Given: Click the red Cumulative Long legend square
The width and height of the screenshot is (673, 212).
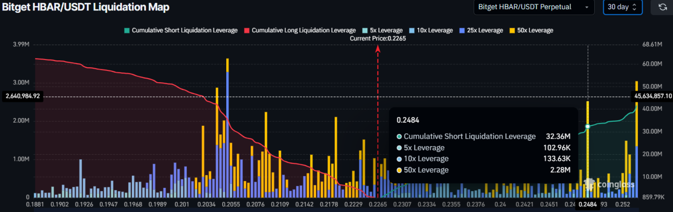Looking at the screenshot, I should 247,31.
